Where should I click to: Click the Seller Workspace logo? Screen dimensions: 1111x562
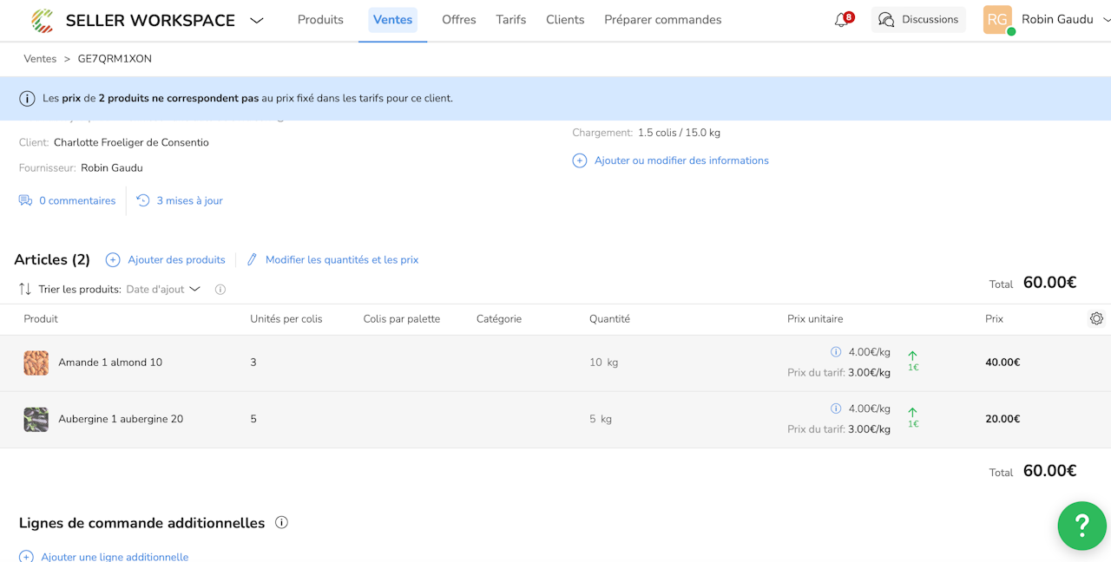click(42, 20)
